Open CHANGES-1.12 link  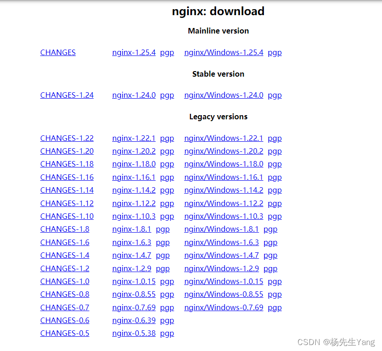point(67,204)
